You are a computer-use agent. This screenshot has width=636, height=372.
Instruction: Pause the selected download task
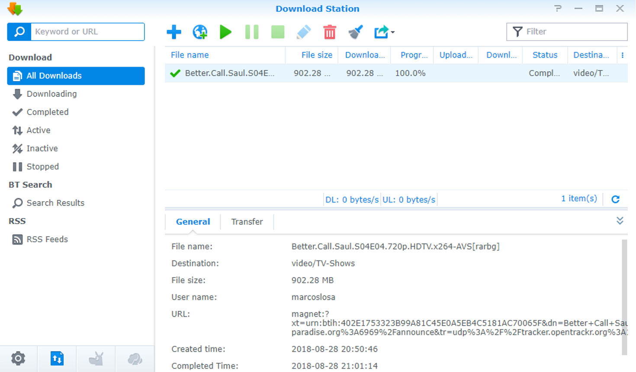click(x=252, y=32)
